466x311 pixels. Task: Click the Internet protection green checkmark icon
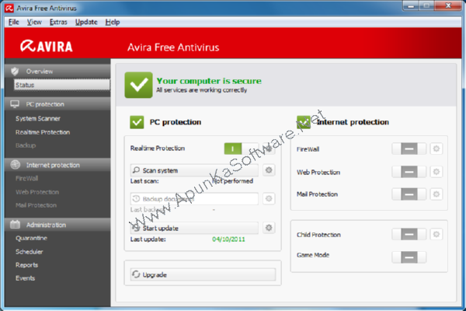point(304,122)
